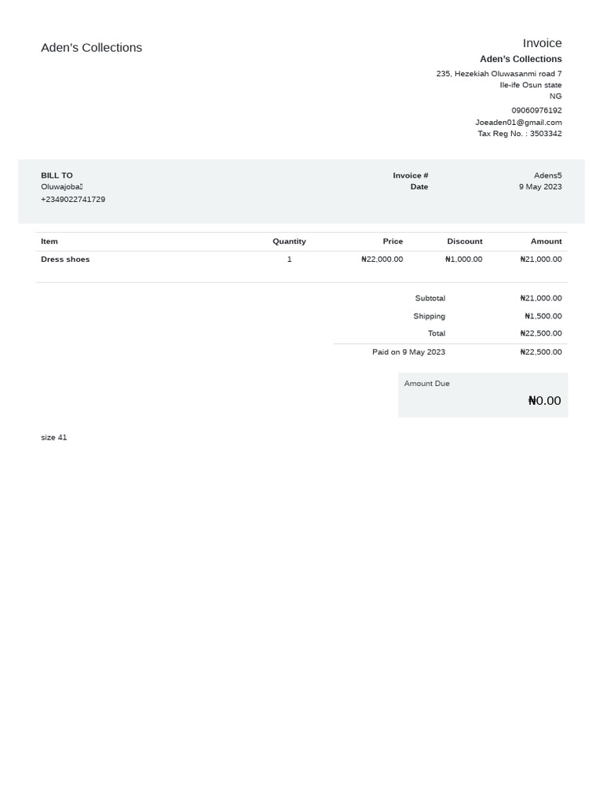Image resolution: width=603 pixels, height=805 pixels.
Task: Click the paid amount ₦22,500.00
Action: pos(541,352)
